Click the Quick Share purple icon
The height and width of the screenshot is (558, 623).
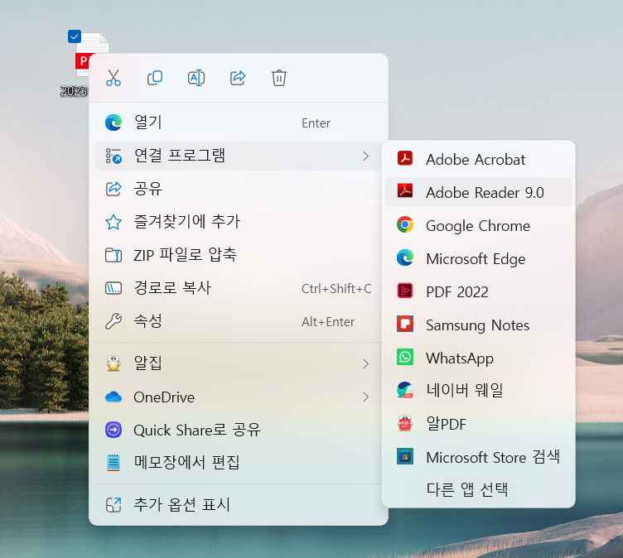(113, 430)
